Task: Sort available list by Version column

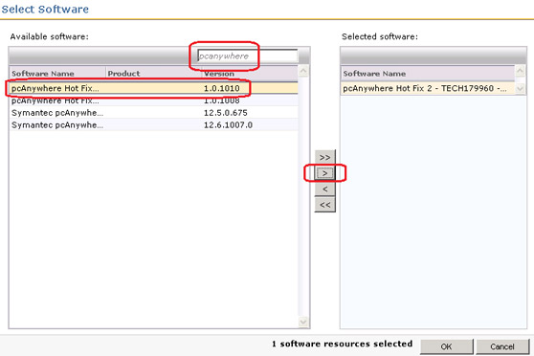Action: click(x=250, y=74)
